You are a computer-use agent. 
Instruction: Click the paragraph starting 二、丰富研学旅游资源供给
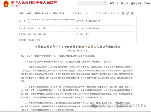click(77, 92)
